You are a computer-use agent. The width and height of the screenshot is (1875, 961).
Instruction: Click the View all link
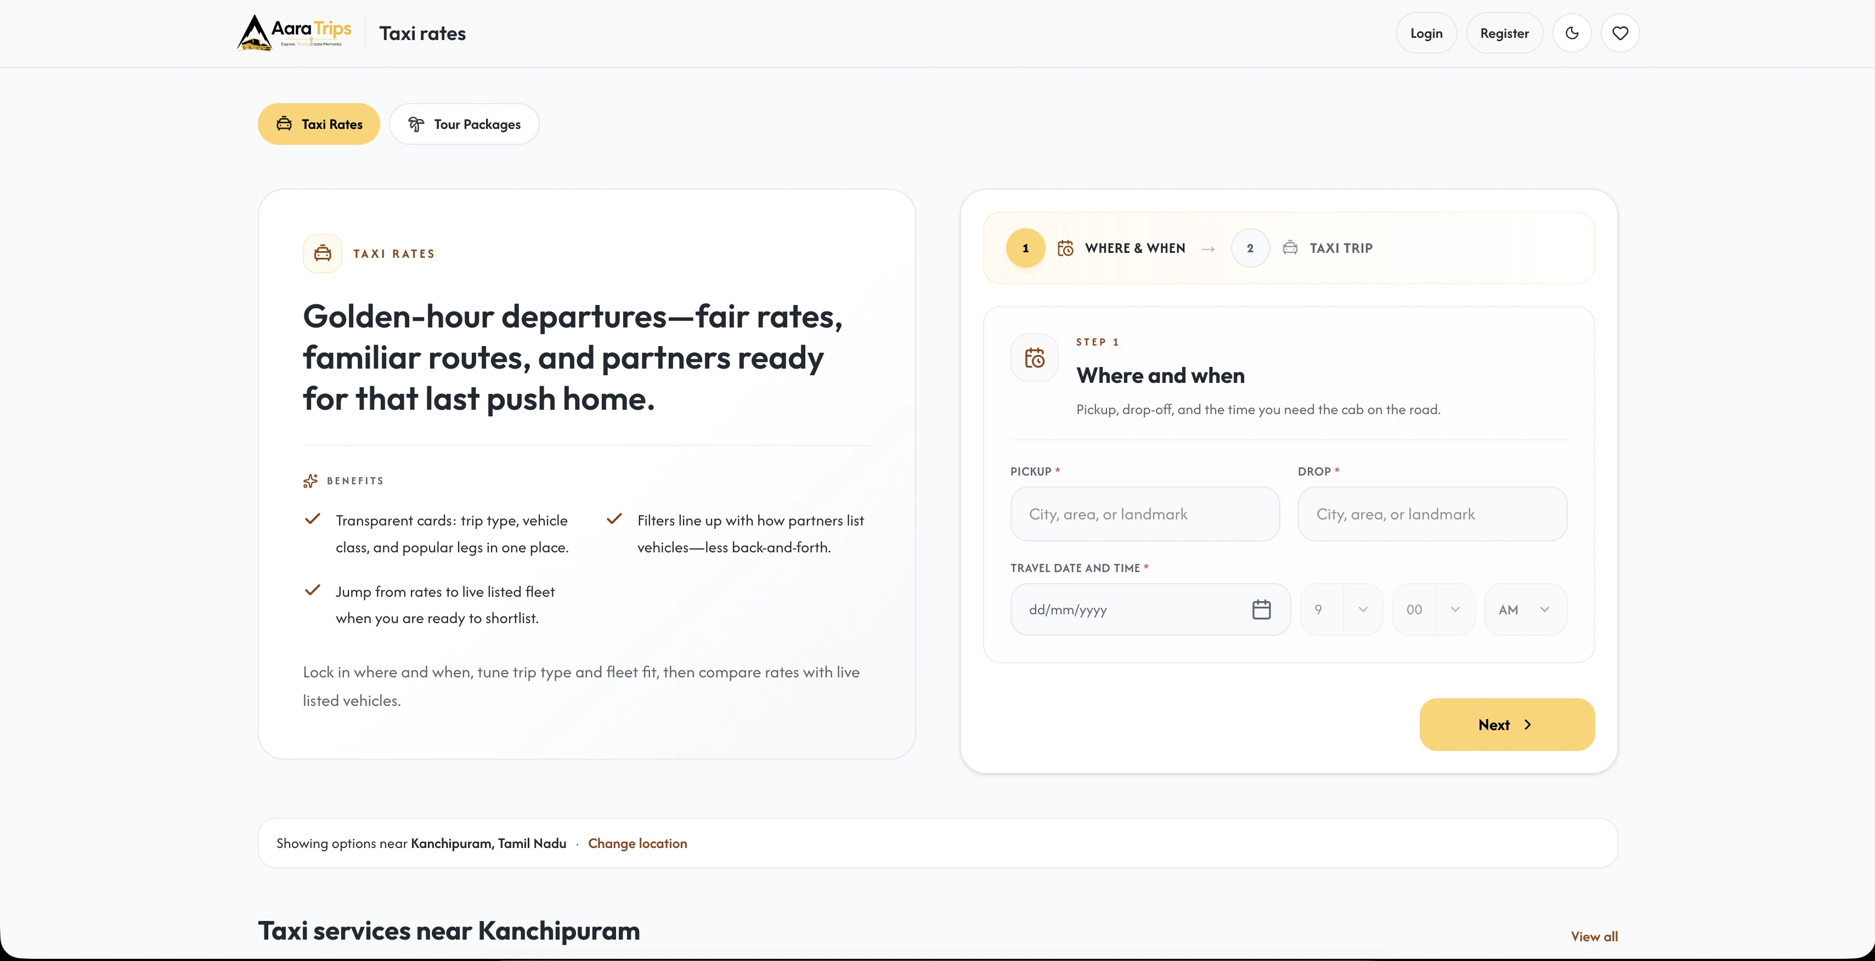(1594, 936)
